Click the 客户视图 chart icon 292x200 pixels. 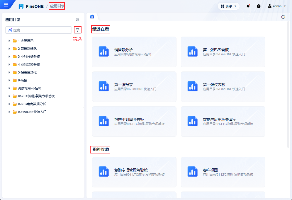tap(192, 171)
